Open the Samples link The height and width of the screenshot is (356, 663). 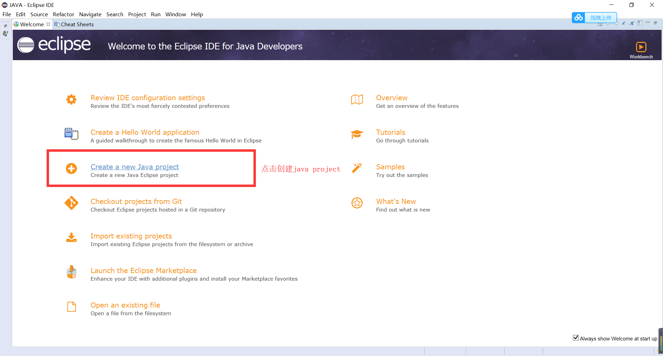(x=390, y=167)
